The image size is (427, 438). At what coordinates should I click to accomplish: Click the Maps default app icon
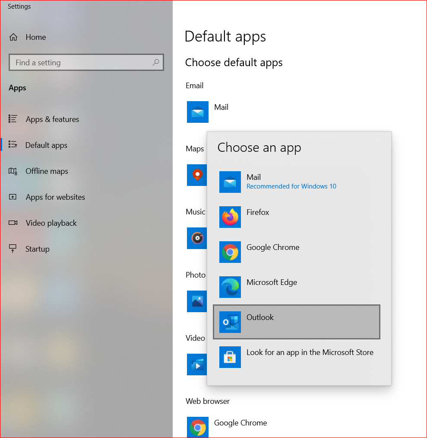click(197, 175)
